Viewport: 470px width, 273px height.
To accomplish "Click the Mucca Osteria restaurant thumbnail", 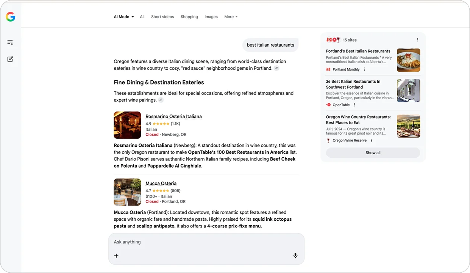I will (x=127, y=192).
